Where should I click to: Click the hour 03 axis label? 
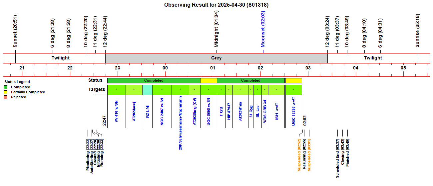[x=308, y=68]
